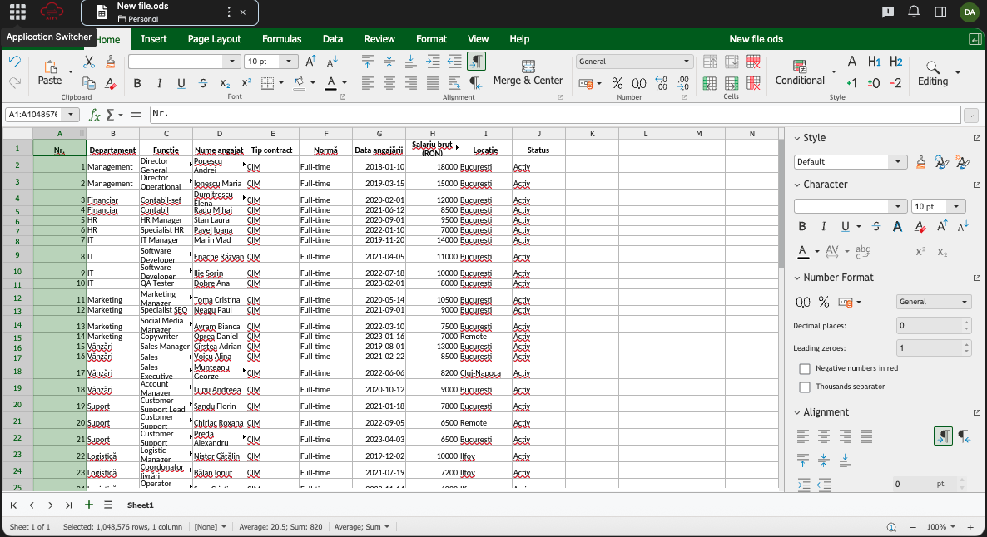Click in the formula input bar
This screenshot has width=987, height=537.
click(549, 115)
